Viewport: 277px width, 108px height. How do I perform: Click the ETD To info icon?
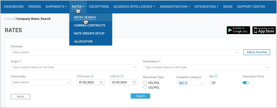click(122, 77)
